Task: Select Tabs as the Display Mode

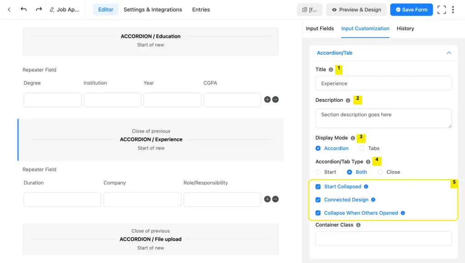Action: pyautogui.click(x=362, y=148)
